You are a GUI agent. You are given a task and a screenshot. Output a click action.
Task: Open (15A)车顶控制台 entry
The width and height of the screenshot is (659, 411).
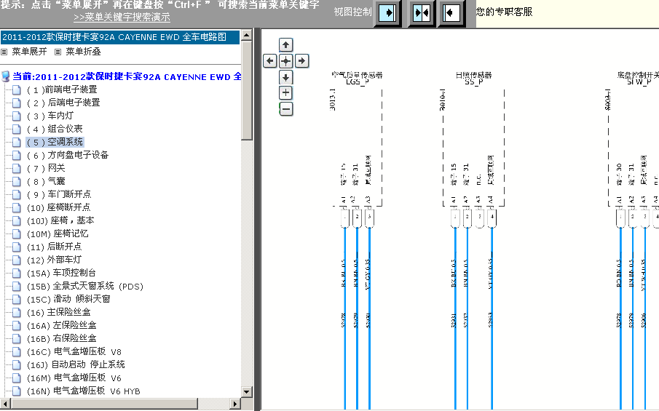[61, 273]
